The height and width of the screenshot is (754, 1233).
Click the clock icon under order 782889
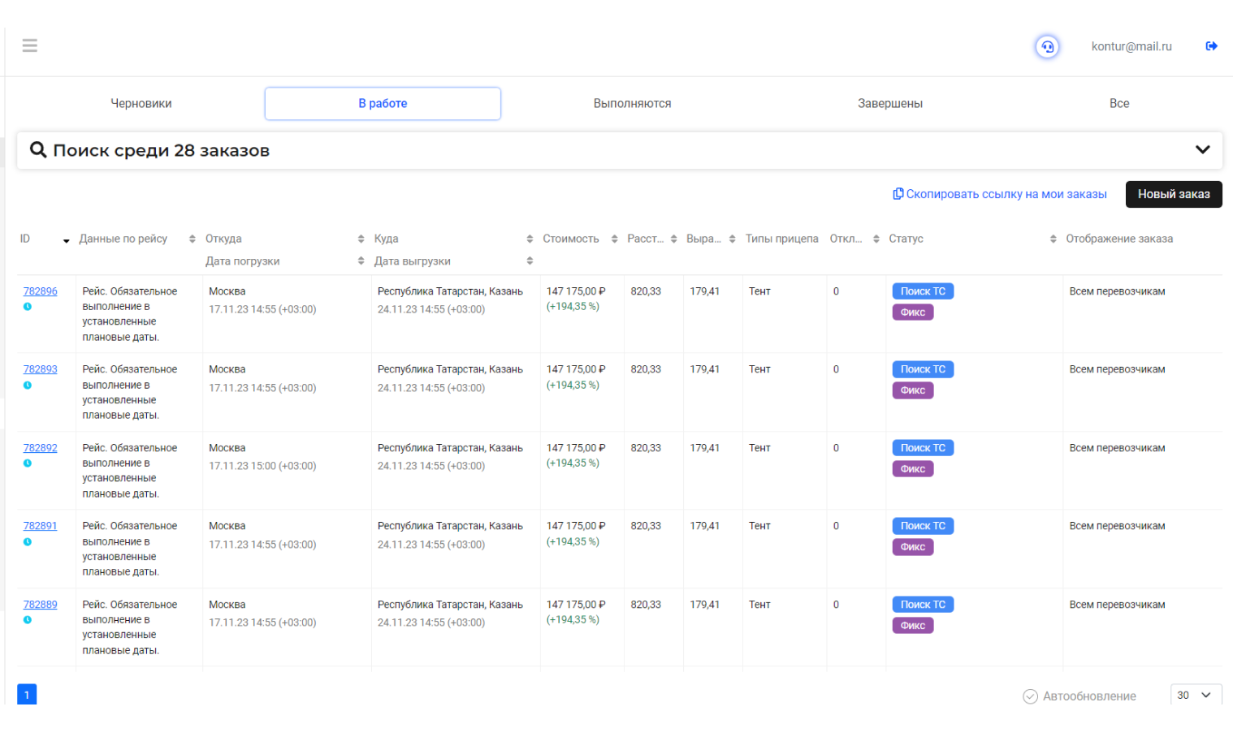pos(28,620)
